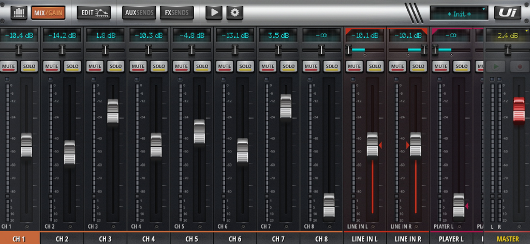Viewport: 530px width, 244px height.
Task: Open the meters view icon
Action: pyautogui.click(x=19, y=13)
